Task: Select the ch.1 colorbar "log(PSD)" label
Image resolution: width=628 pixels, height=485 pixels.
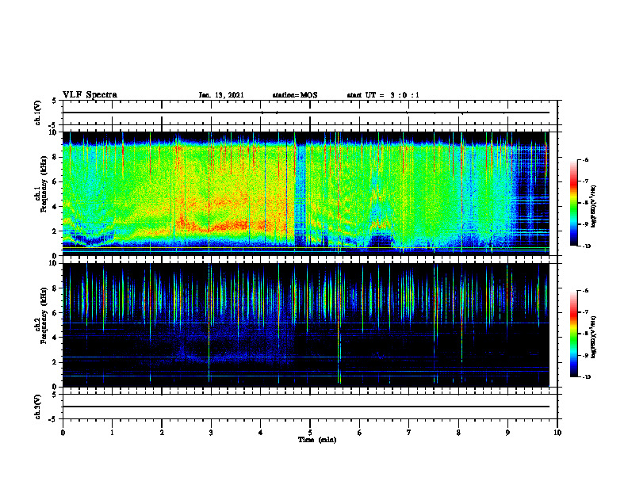Action: click(594, 207)
